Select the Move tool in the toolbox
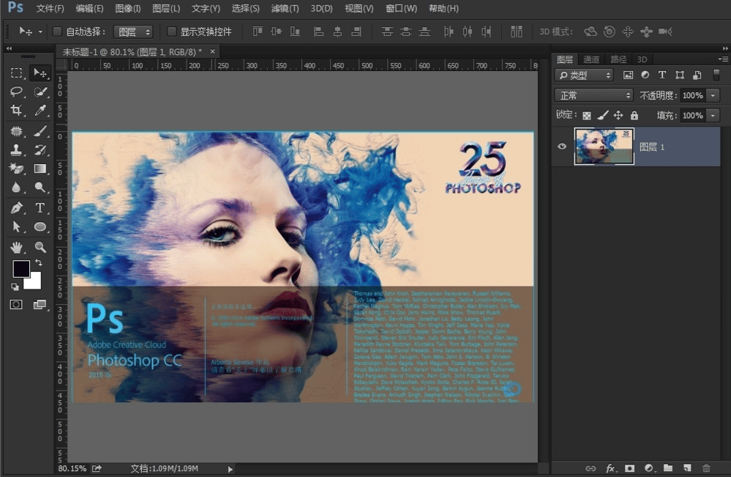 (40, 73)
